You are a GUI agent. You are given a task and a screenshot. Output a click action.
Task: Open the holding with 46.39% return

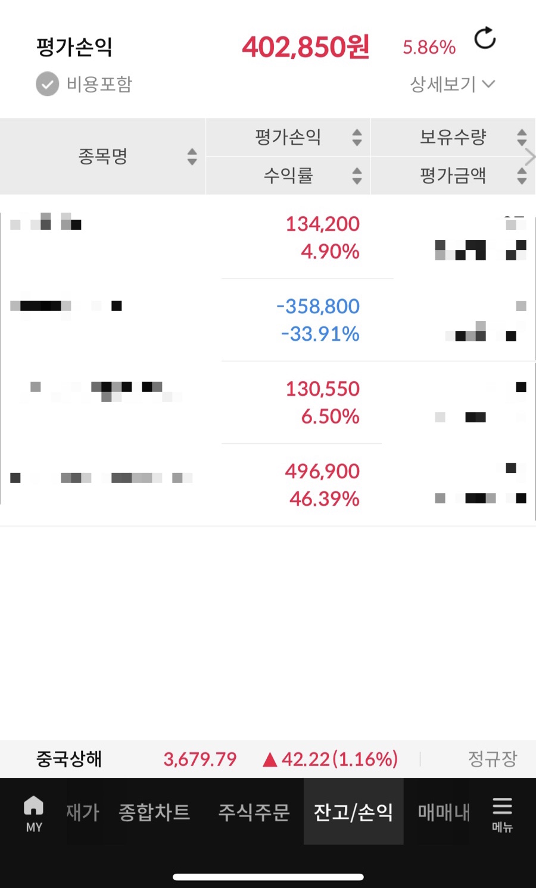268,485
